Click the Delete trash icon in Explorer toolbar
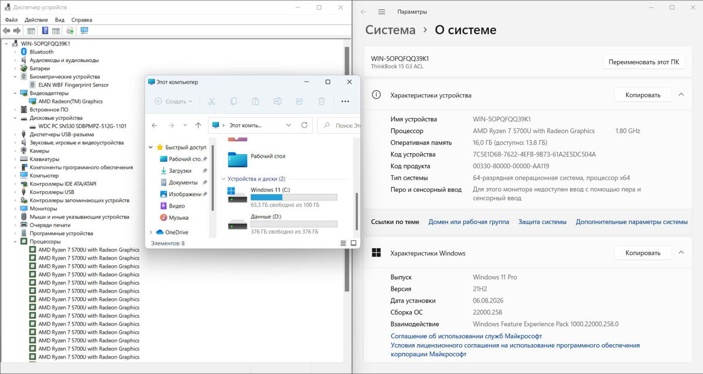The width and height of the screenshot is (703, 374). point(322,101)
